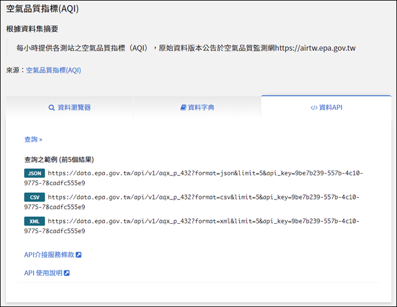The image size is (397, 307).
Task: Click the XML format badge
Action: [x=34, y=221]
